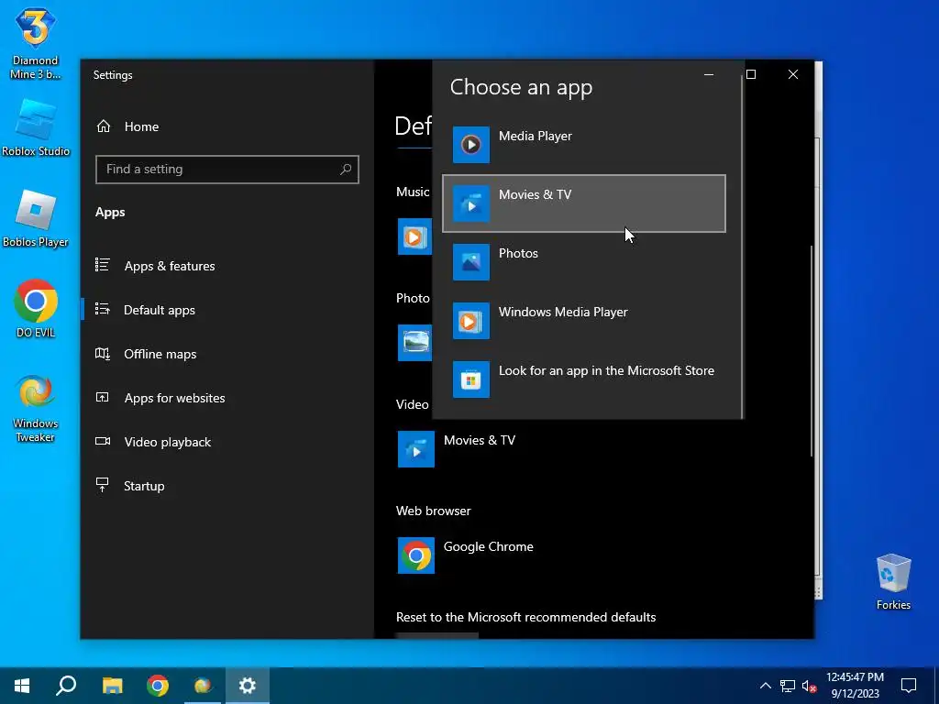The height and width of the screenshot is (704, 939).
Task: Select the Windows Tweaker desktop icon
Action: 36,409
